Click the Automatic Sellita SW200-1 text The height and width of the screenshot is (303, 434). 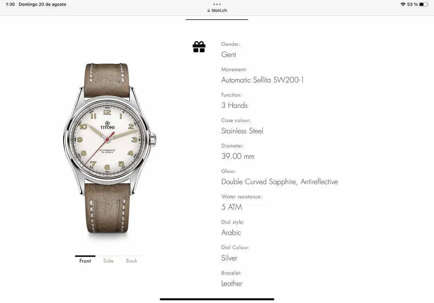click(x=263, y=80)
